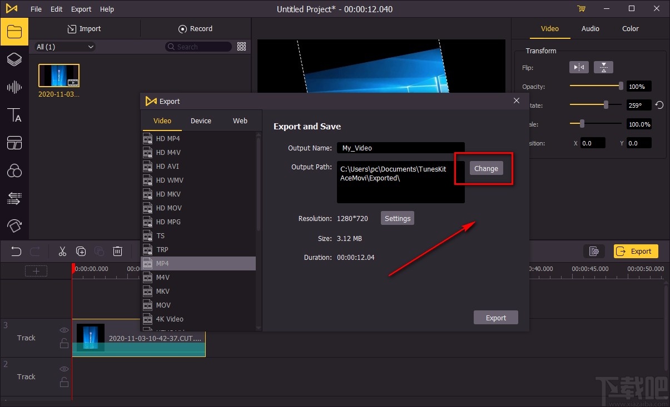Screen dimensions: 670x407
Task: Click the Change output path button
Action: [x=486, y=168]
